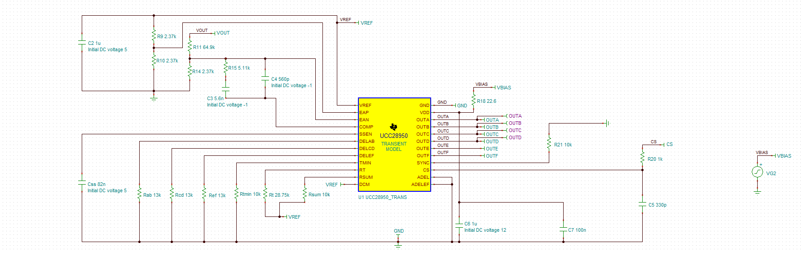Click the SSEN pin label on chip
This screenshot has height=256, width=803.
[x=366, y=134]
